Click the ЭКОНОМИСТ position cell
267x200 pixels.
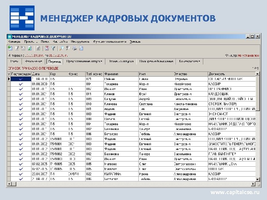232,114
